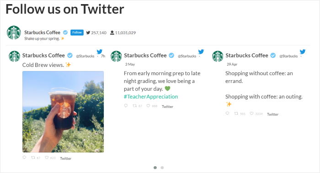Like the Shopping without coffee tweet
Image resolution: width=320 pixels, height=173 pixels.
click(x=251, y=113)
